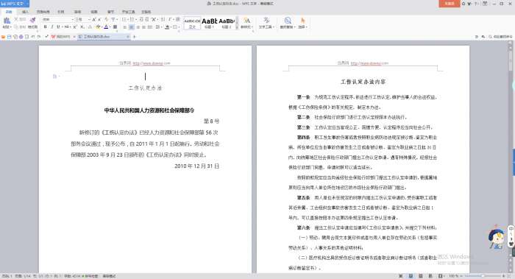Click the header hyperlink on first page
The height and width of the screenshot is (279, 515).
pyautogui.click(x=152, y=63)
